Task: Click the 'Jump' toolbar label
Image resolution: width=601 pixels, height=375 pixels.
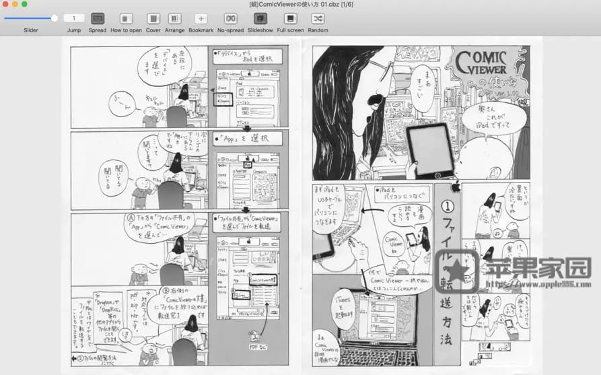Action: (74, 30)
